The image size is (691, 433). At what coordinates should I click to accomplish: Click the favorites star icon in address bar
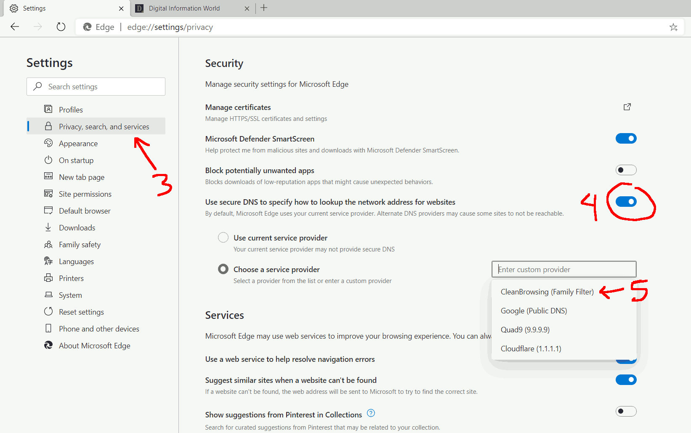tap(673, 27)
